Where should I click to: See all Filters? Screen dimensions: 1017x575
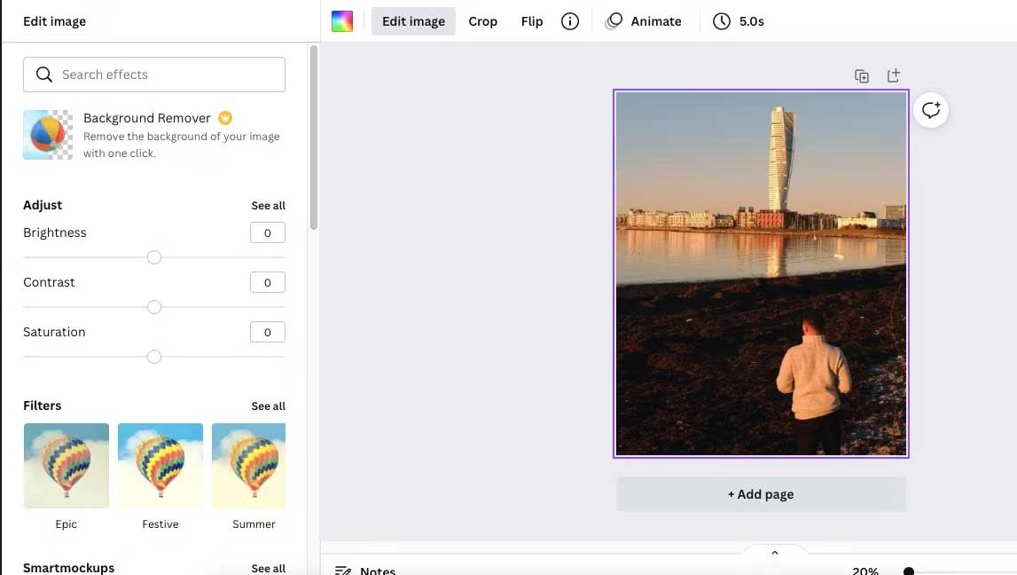click(x=268, y=406)
